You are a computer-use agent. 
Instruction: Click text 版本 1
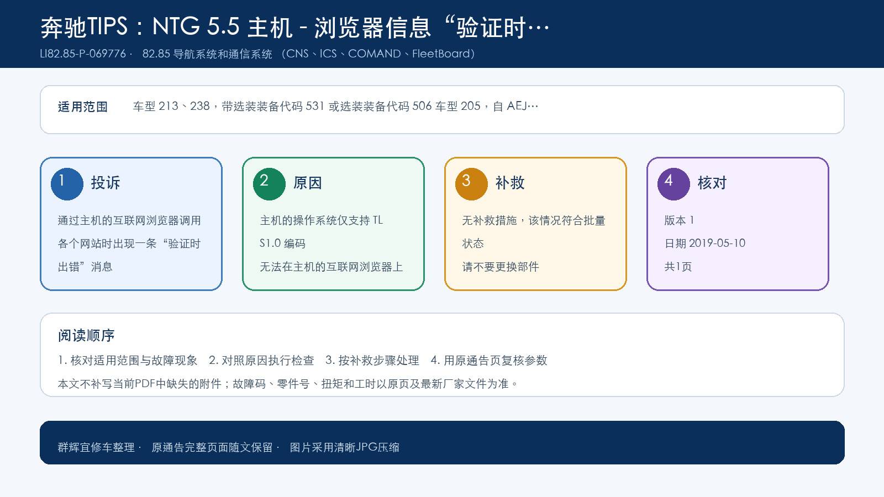[679, 220]
